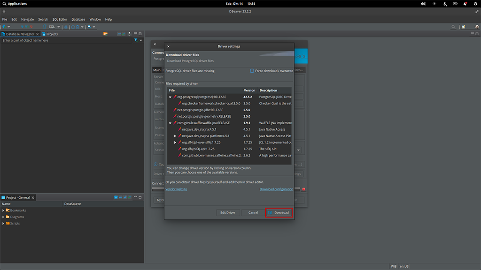Switch to the Projects tab
The image size is (481, 270).
click(x=50, y=34)
